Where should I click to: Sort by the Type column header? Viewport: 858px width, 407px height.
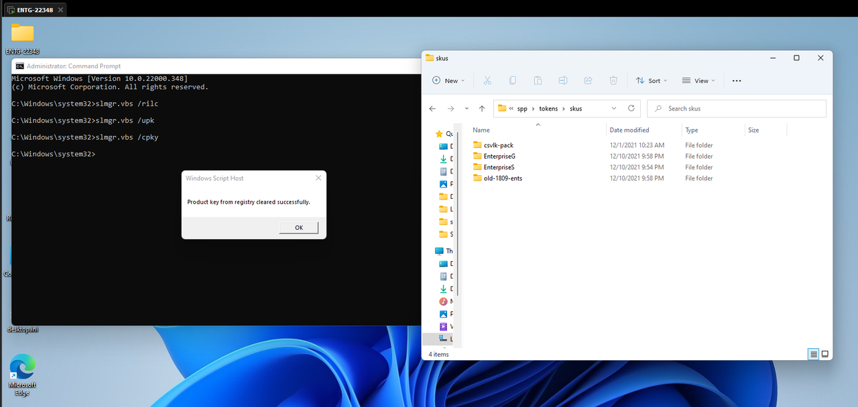pyautogui.click(x=692, y=130)
